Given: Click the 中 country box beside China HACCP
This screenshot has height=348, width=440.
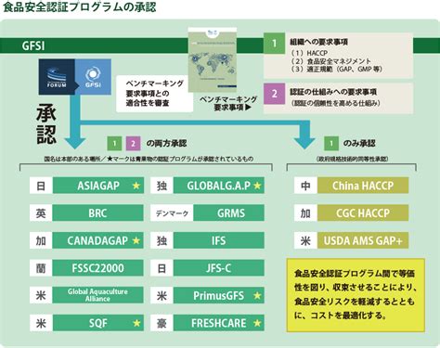Looking at the screenshot, I should point(305,186).
